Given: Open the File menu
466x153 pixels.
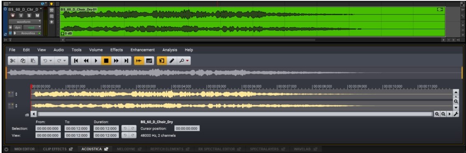Looking at the screenshot, I should (12, 50).
